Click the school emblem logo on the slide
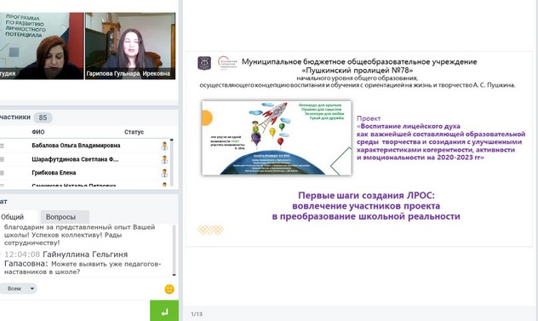 pyautogui.click(x=204, y=63)
